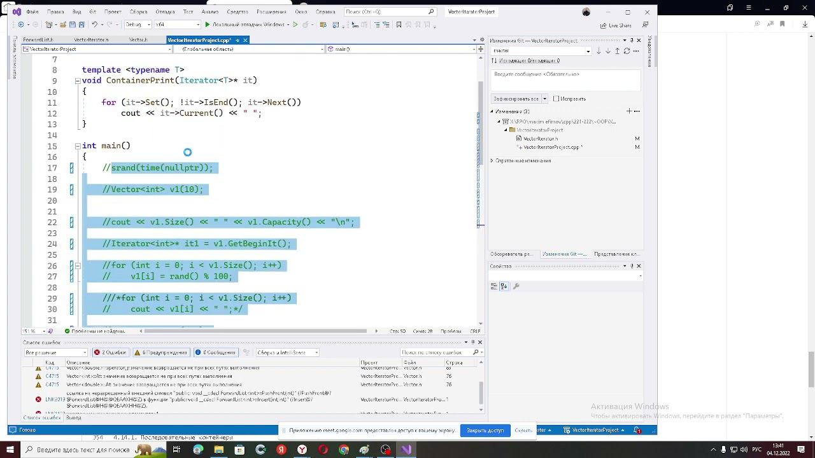Stage all changes with the plus icon
This screenshot has width=815, height=458.
628,111
